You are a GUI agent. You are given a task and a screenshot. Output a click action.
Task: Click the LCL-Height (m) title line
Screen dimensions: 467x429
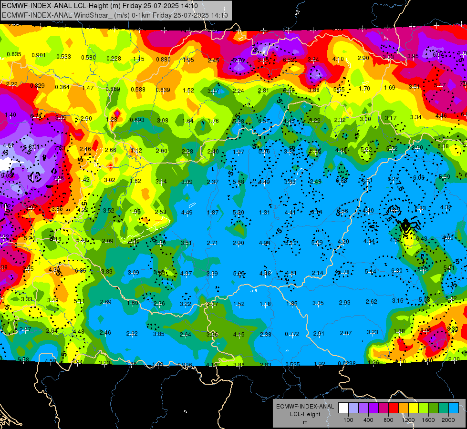100,6
